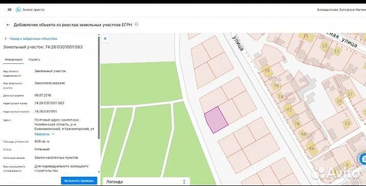Click the sidebar vertical scrollbar

(99, 88)
